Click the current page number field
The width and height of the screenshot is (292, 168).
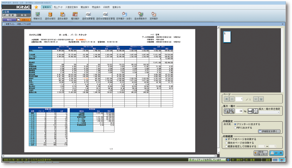239,99
